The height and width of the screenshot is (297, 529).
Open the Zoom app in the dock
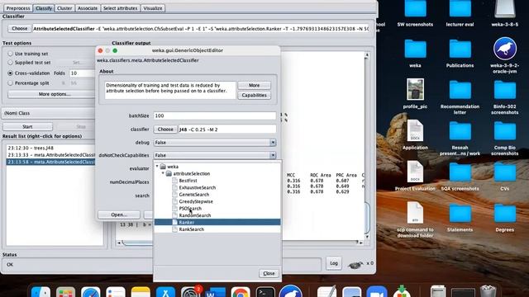[x=377, y=292]
